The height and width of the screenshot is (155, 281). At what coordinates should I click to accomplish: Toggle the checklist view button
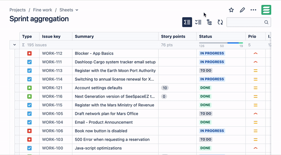[x=198, y=22]
